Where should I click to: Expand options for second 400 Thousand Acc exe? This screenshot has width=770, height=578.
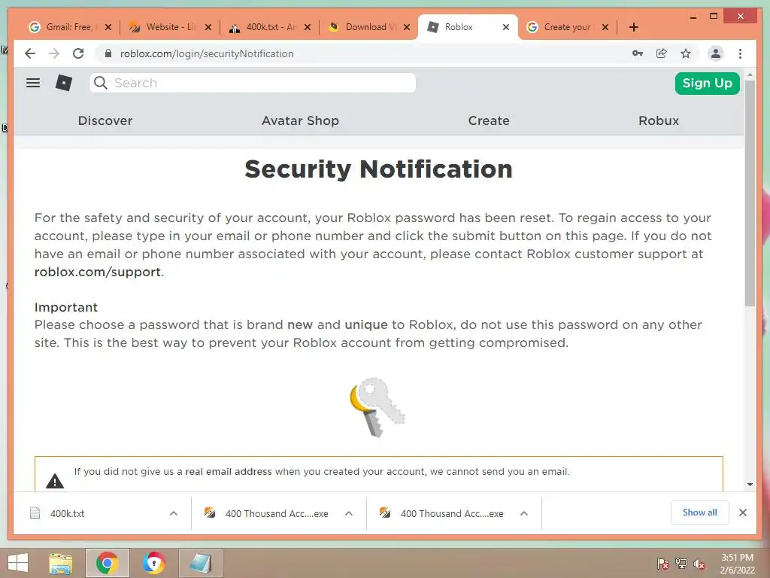(524, 513)
